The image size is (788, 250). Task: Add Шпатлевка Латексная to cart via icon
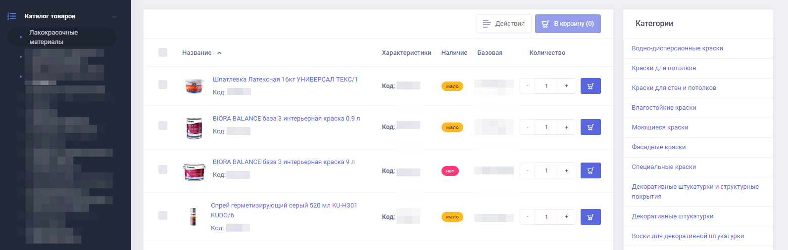(x=591, y=86)
